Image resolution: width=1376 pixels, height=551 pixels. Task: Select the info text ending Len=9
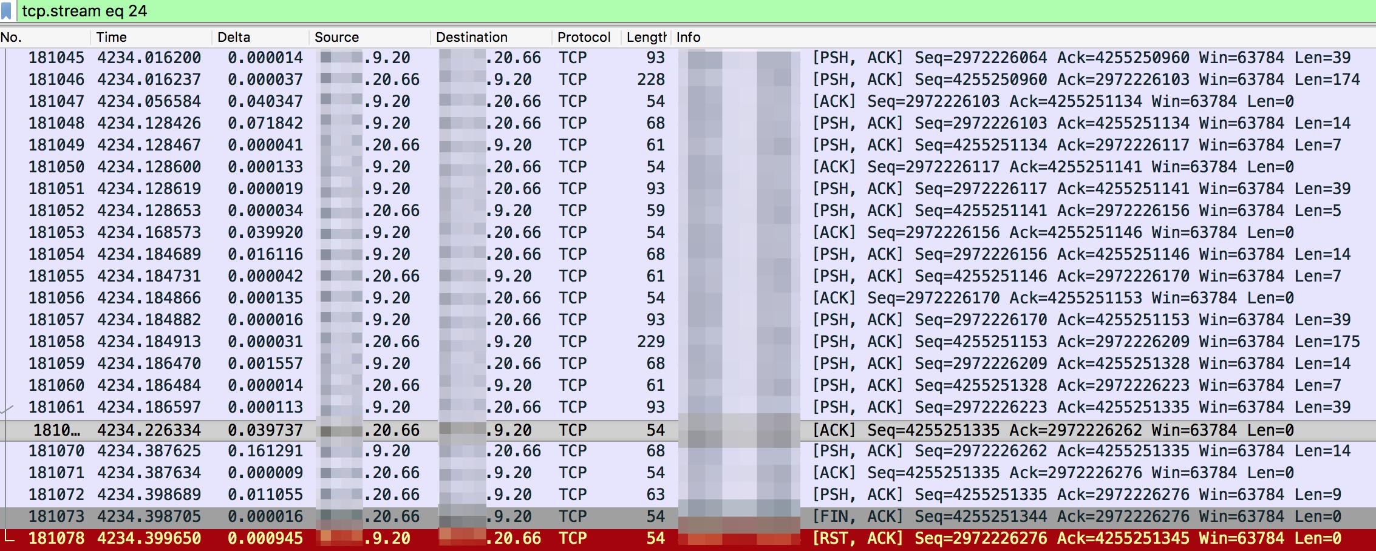point(1077,495)
